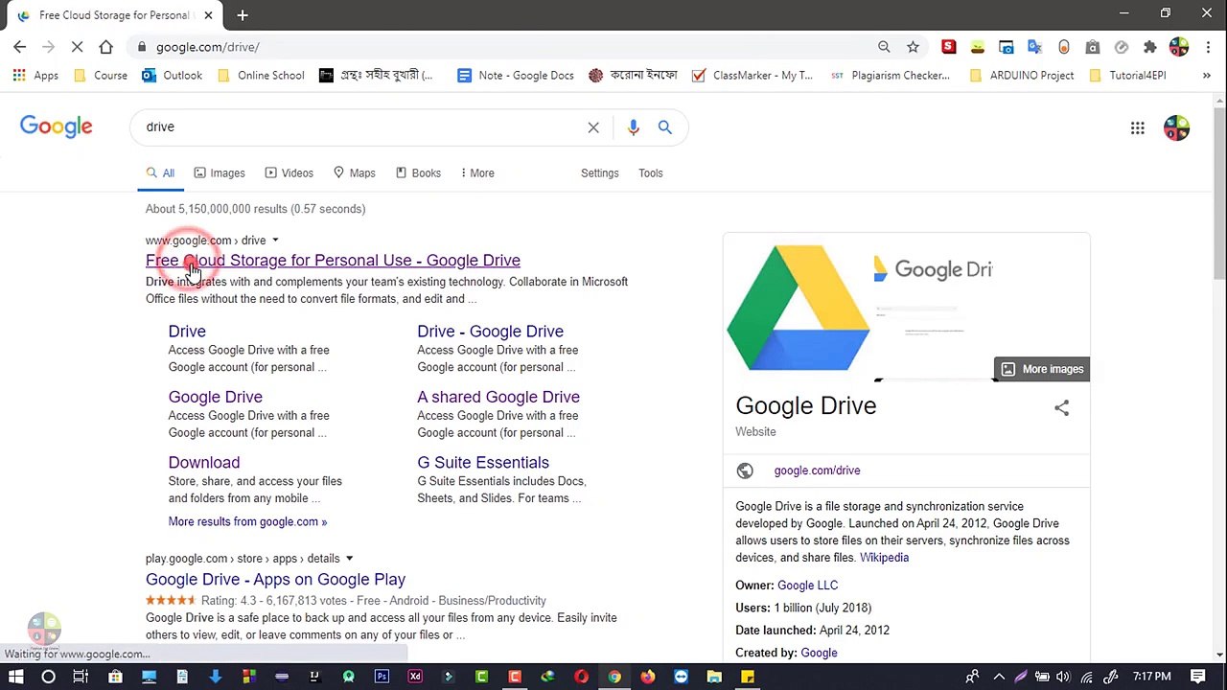The width and height of the screenshot is (1227, 690).
Task: Click the Google logo on the page
Action: pos(57,127)
